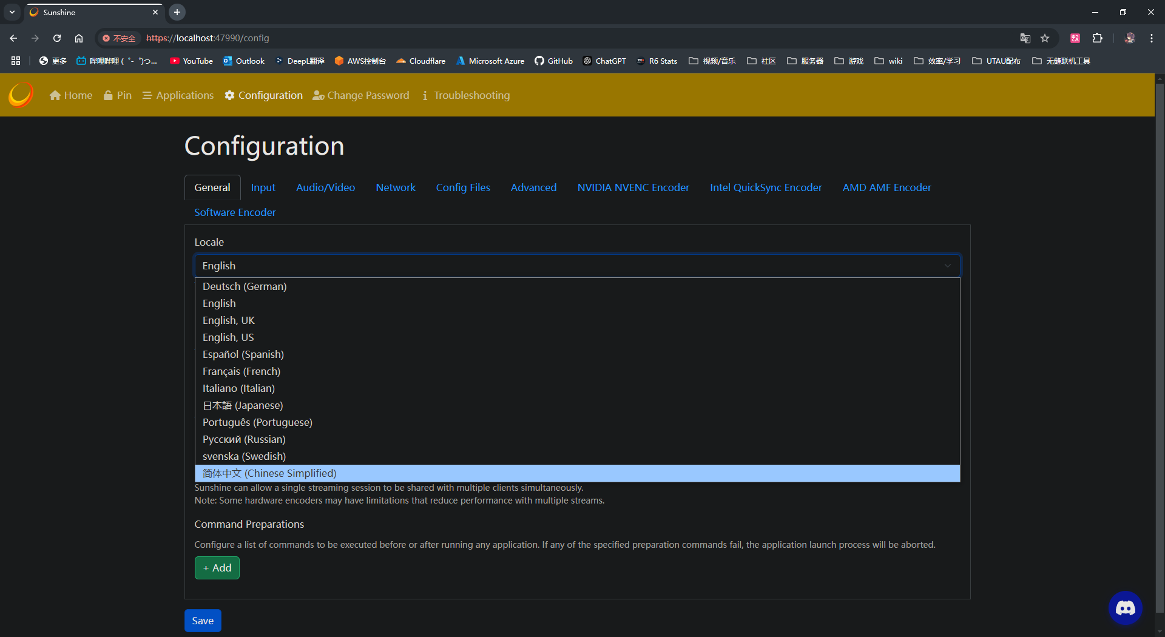Viewport: 1165px width, 637px height.
Task: Open the NVIDIA NVENC Encoder tab
Action: pos(633,187)
